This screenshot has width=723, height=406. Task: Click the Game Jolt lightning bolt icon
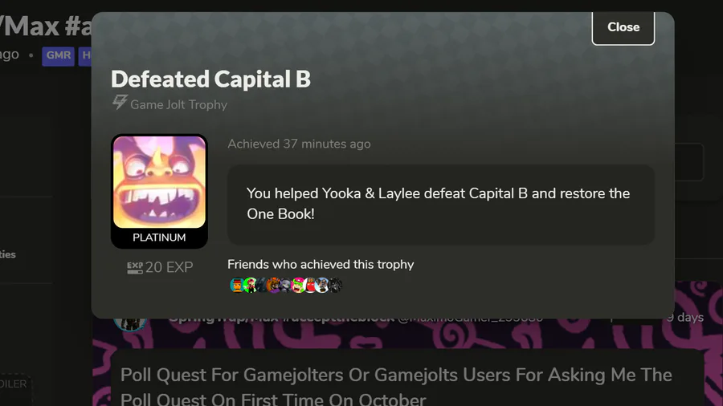(120, 102)
